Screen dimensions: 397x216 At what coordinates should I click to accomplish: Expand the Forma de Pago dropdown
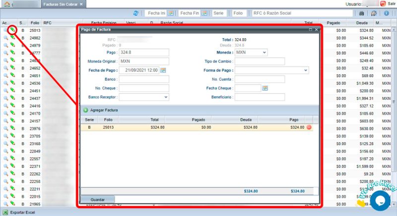(305, 70)
